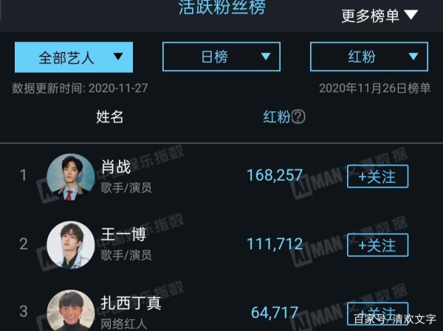Click the 红粉 column header
Screen dimensions: 443x331
click(277, 116)
